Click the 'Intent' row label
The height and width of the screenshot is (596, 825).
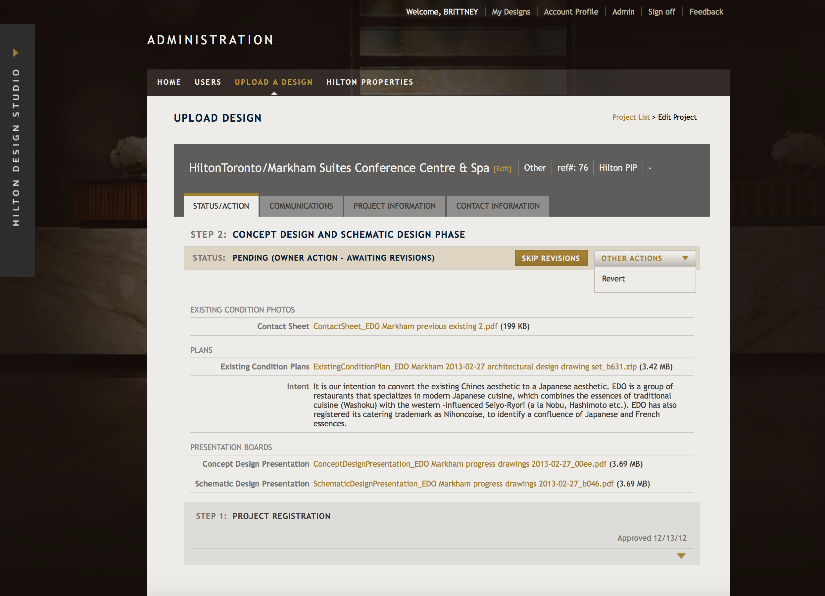tap(298, 387)
